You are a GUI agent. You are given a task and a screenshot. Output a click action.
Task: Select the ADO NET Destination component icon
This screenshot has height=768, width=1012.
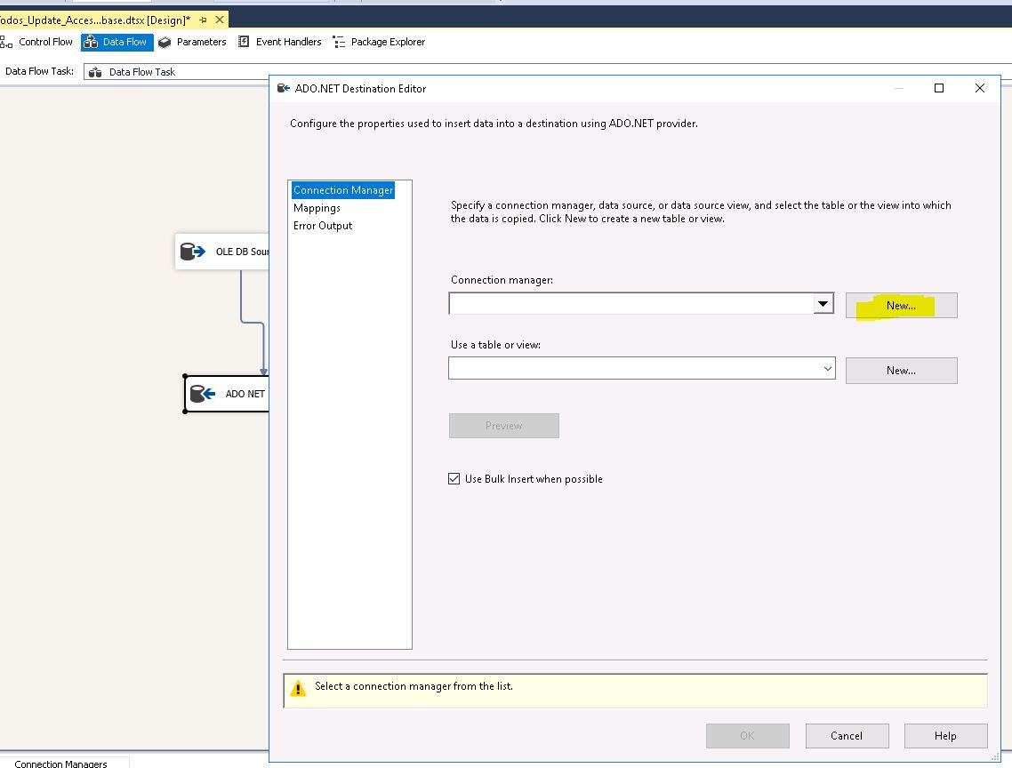[203, 394]
